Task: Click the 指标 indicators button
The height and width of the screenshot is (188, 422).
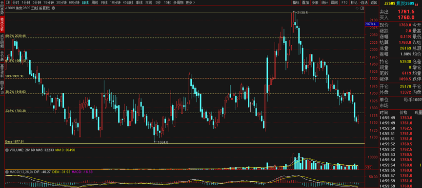Action: (296, 2)
